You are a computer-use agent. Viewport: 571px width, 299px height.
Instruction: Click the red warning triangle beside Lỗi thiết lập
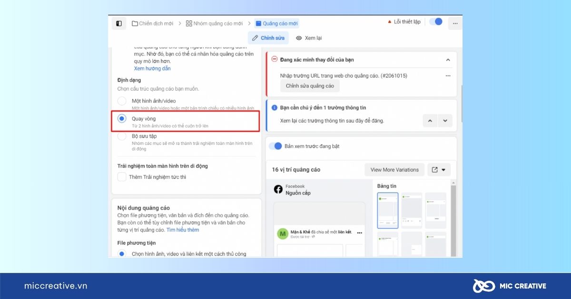390,22
